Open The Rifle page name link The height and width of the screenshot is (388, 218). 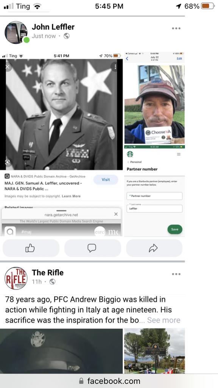(48, 272)
